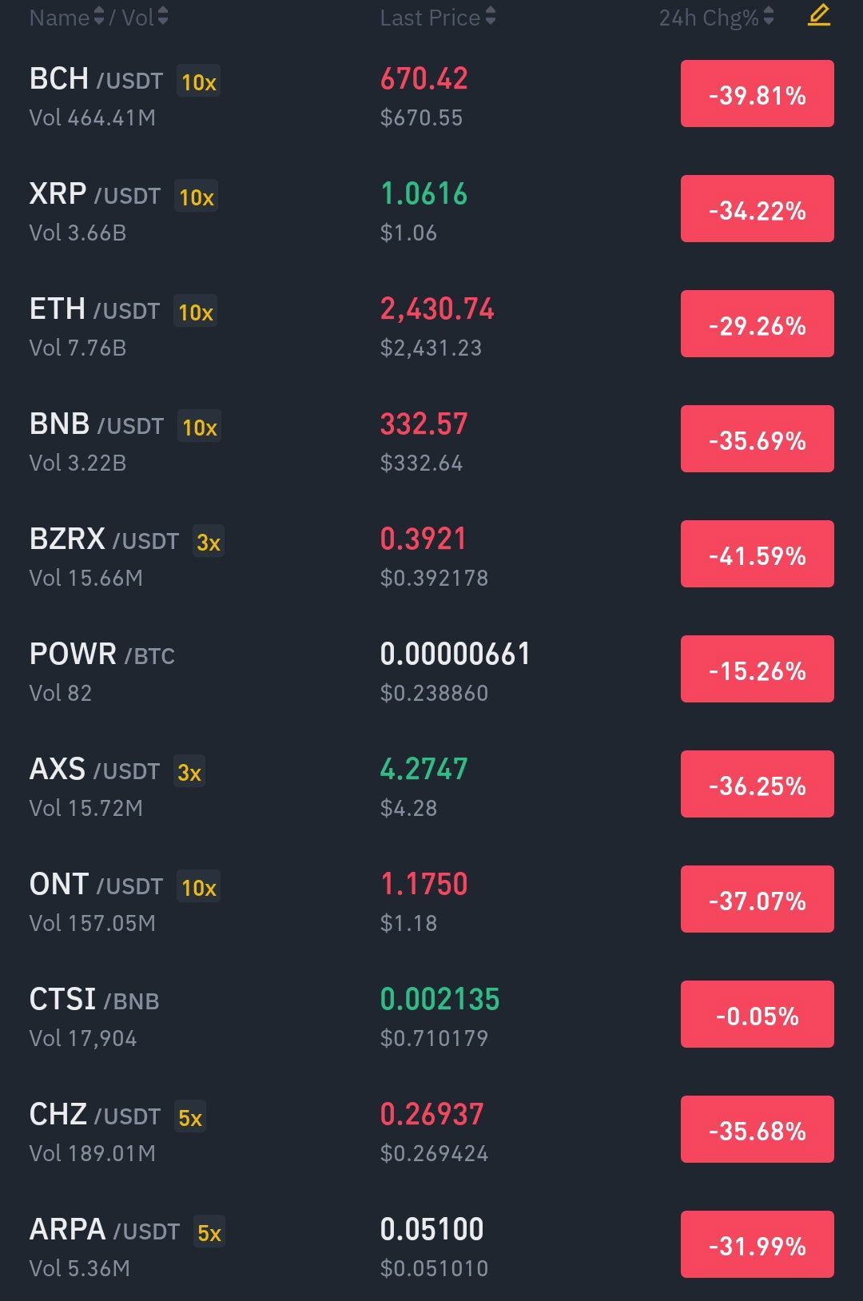This screenshot has height=1301, width=863.
Task: Sort by Last Price column header
Action: [438, 17]
